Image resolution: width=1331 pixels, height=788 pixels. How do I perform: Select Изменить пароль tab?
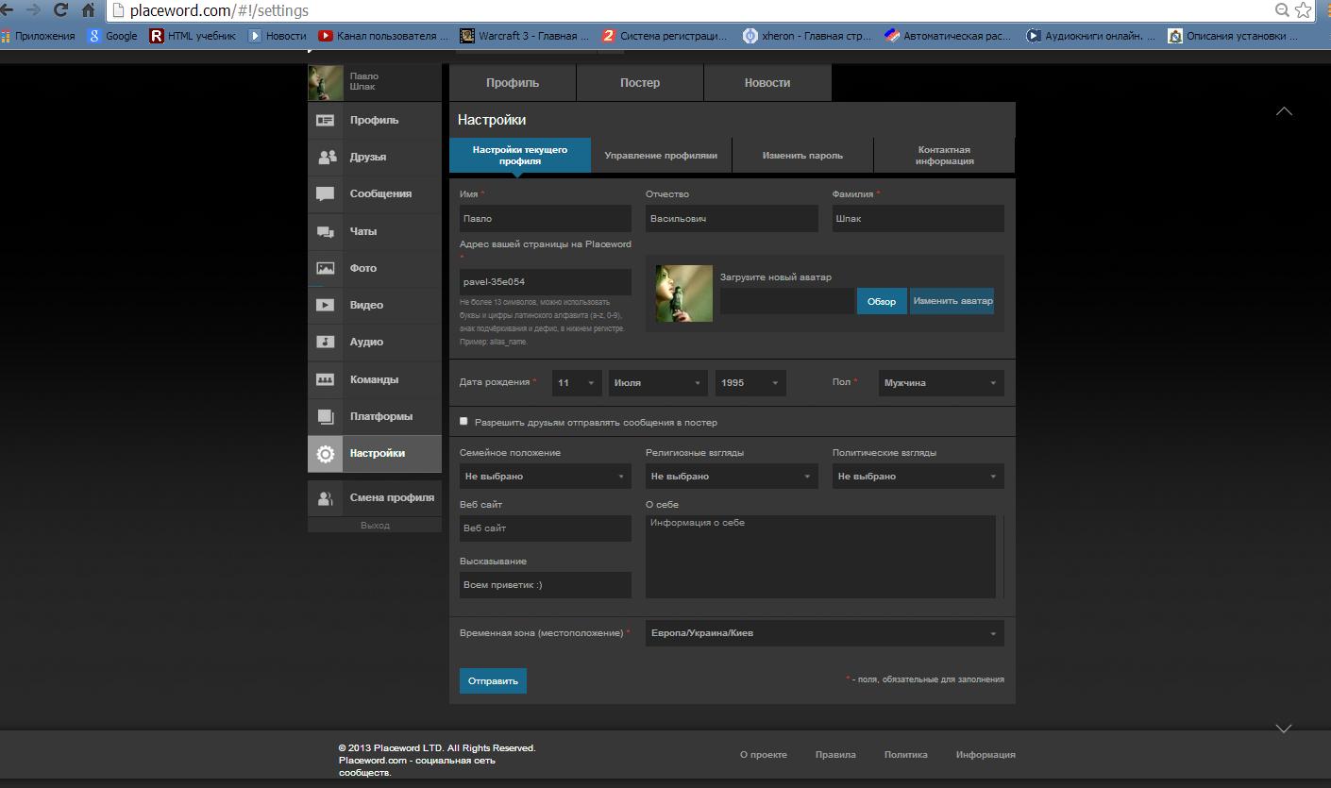click(802, 156)
